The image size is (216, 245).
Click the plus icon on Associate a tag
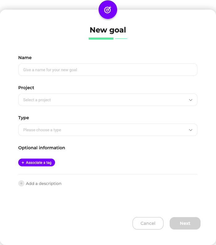(23, 163)
